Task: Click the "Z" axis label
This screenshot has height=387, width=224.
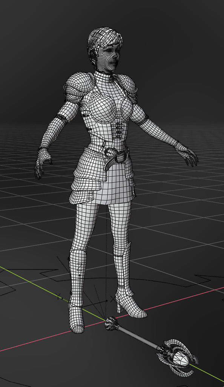Action: [79, 267]
